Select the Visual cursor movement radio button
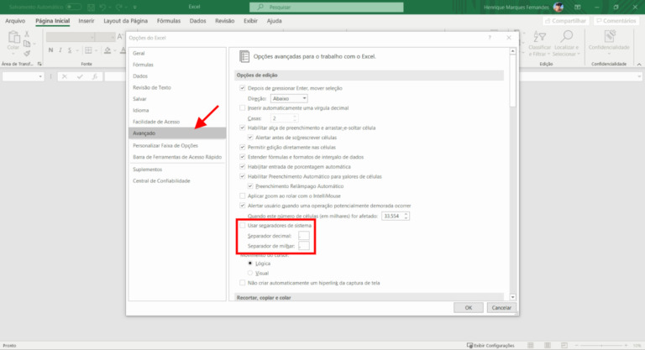 249,273
